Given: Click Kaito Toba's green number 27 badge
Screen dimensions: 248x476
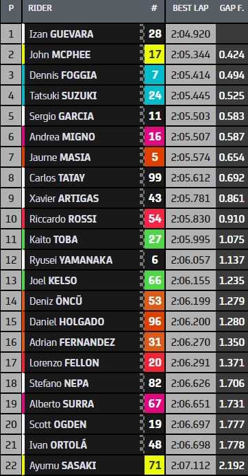Looking at the screenshot, I should pos(155,239).
